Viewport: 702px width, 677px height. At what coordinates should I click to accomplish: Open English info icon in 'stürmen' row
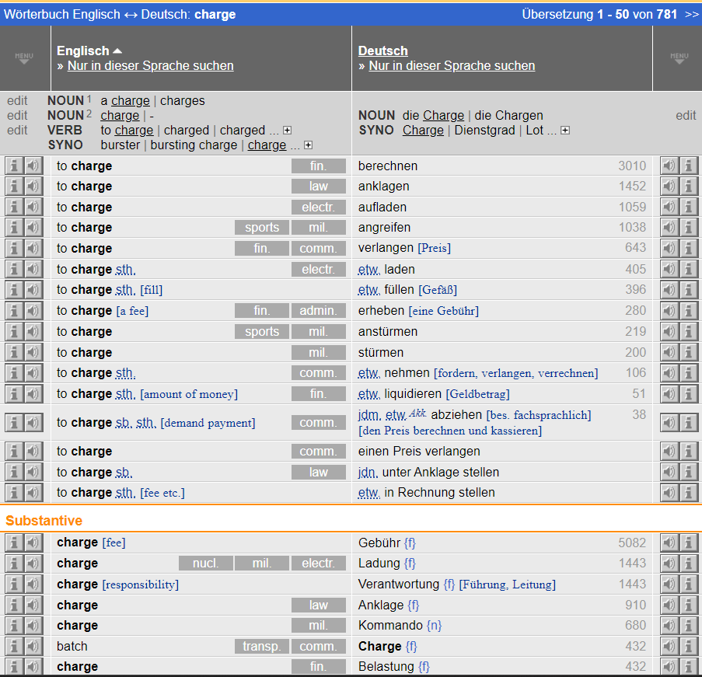(x=14, y=352)
